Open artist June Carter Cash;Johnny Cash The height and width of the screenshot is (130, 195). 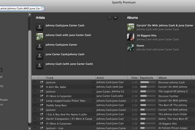pos(65,54)
